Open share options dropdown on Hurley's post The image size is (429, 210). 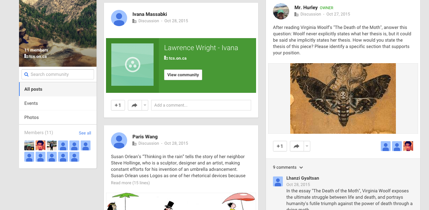pos(307,146)
